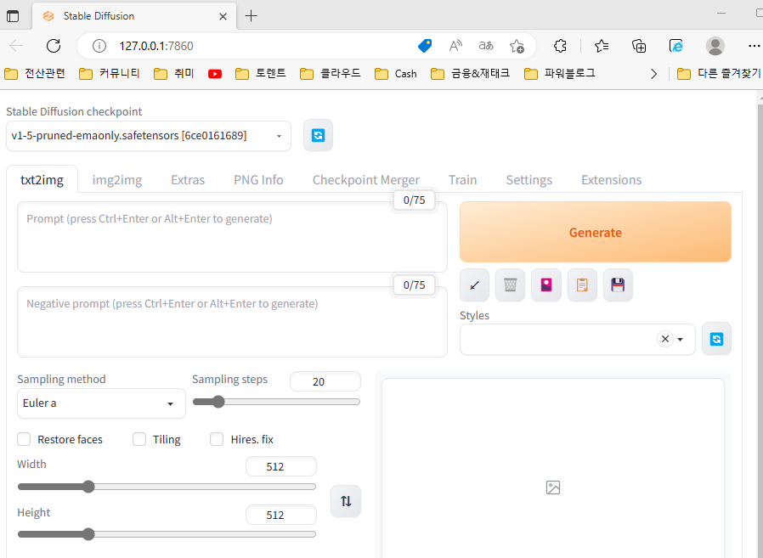Click the Internet Explorer mode icon
The width and height of the screenshot is (763, 558).
(676, 46)
